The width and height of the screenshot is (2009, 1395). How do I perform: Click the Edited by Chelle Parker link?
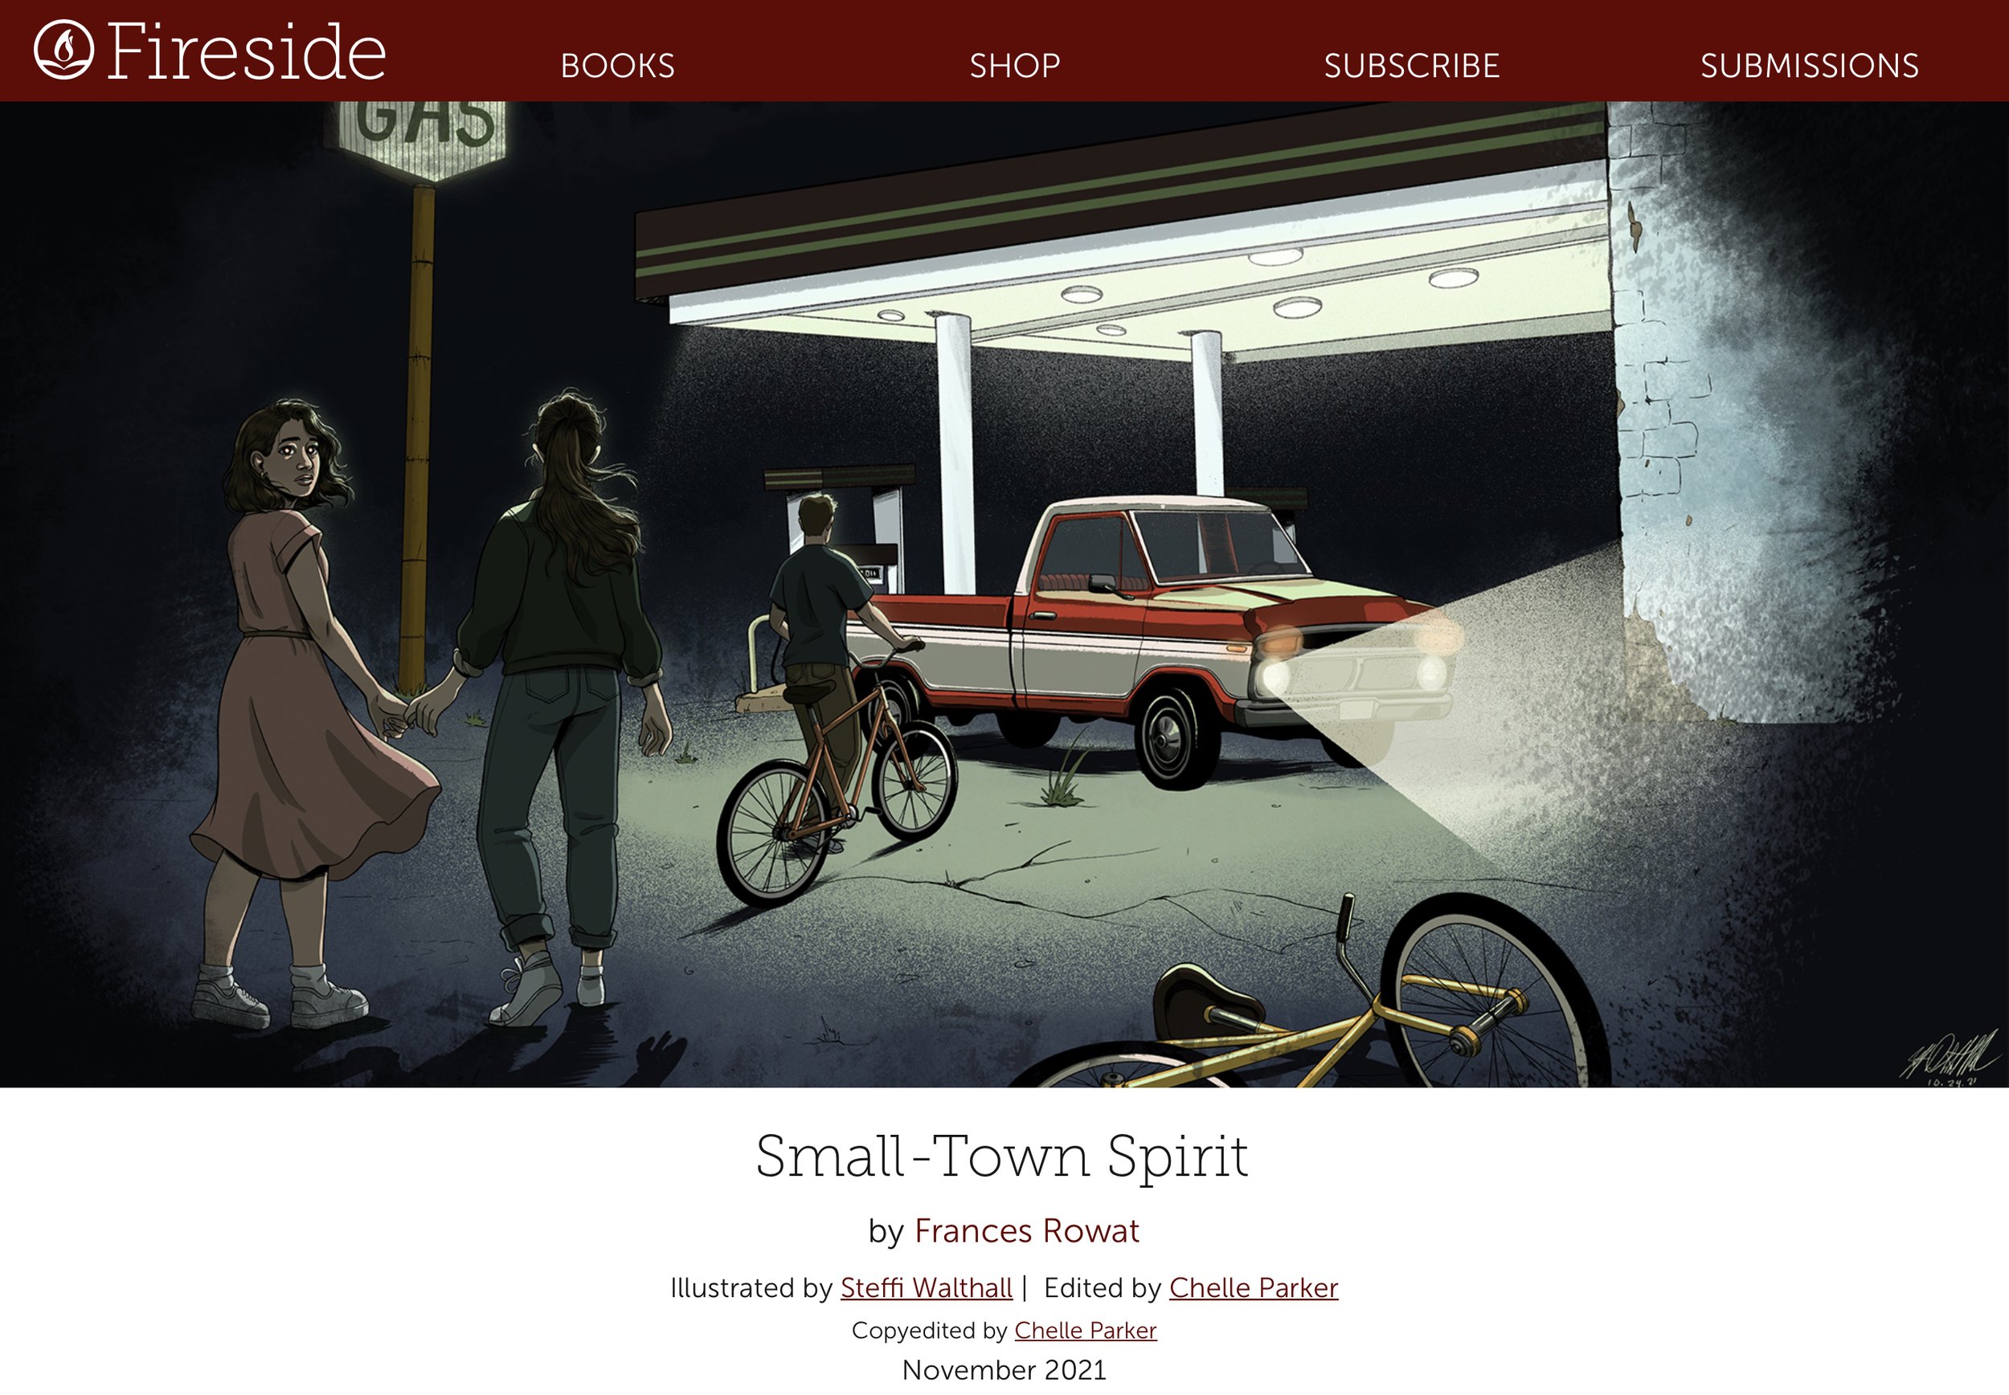[1254, 1287]
